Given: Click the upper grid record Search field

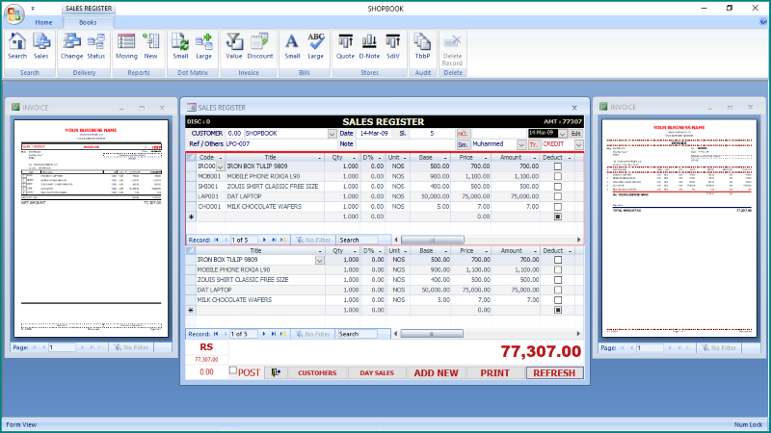Looking at the screenshot, I should click(359, 240).
